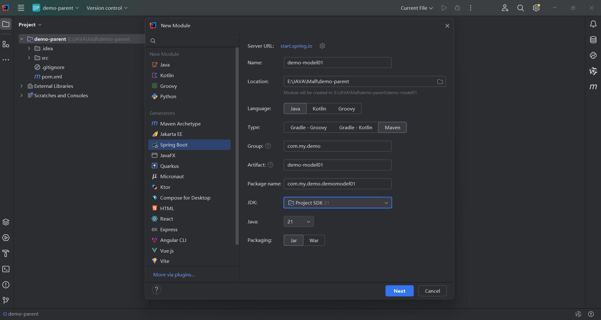Close the New Module dialog
601x320 pixels.
coord(447,26)
